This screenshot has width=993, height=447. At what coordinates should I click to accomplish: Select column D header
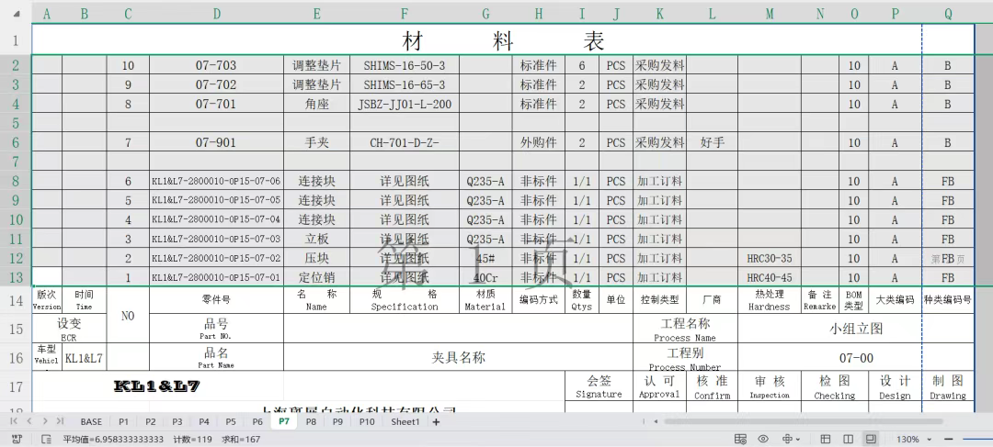(217, 14)
